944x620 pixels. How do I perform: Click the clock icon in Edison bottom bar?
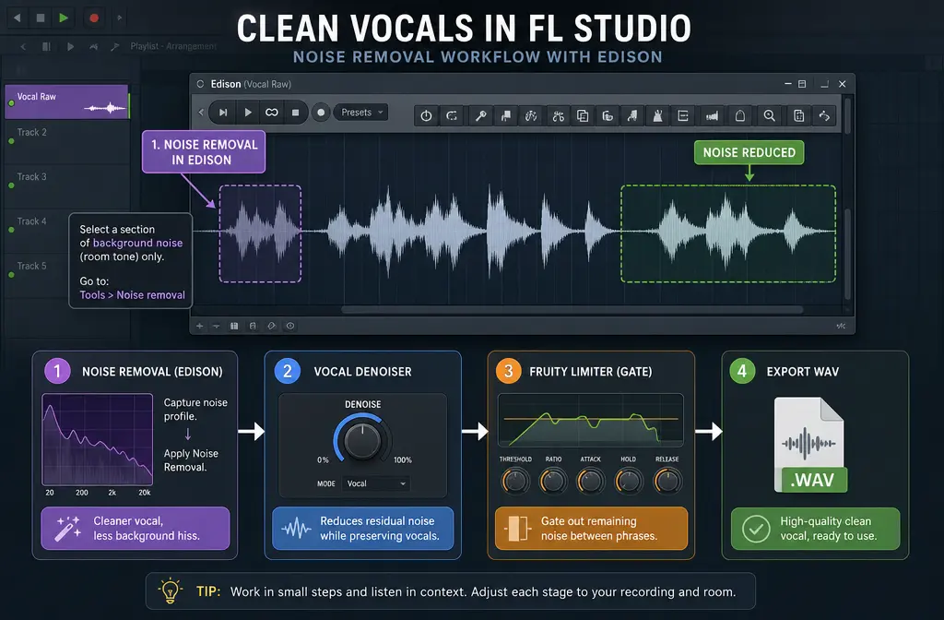[290, 326]
